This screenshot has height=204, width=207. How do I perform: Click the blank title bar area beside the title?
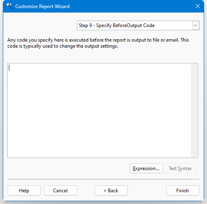pos(132,6)
